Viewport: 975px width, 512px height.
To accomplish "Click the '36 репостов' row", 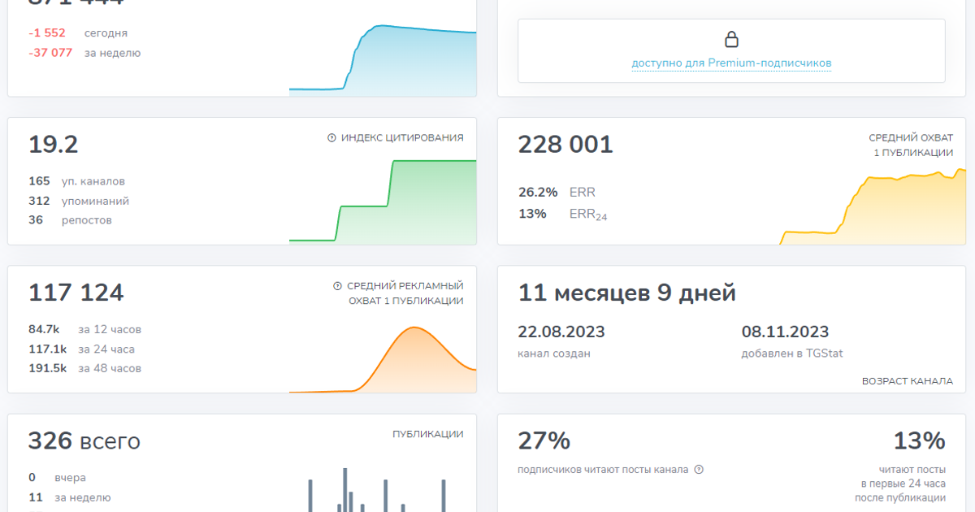I will coord(71,220).
